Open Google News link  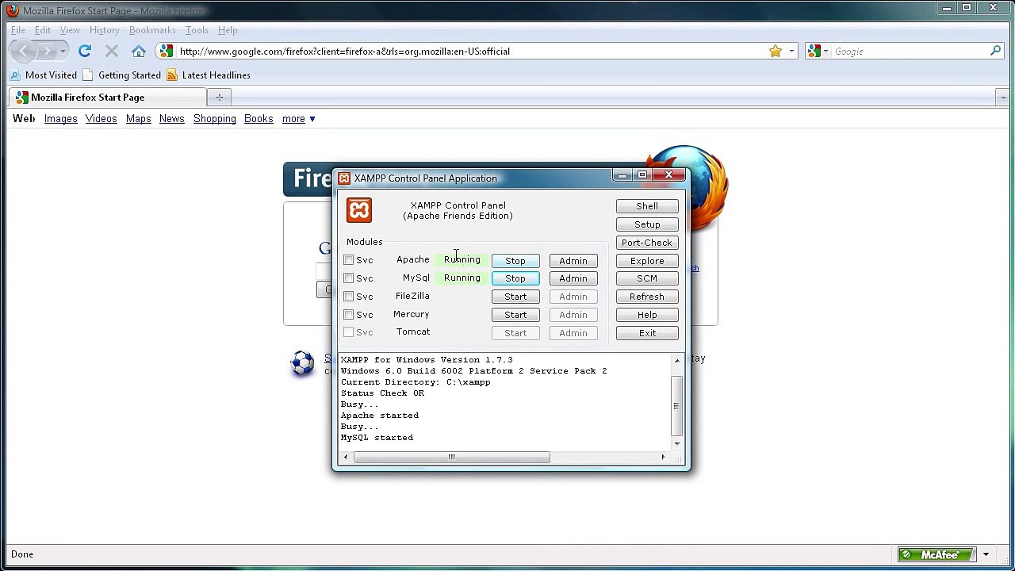(x=172, y=119)
